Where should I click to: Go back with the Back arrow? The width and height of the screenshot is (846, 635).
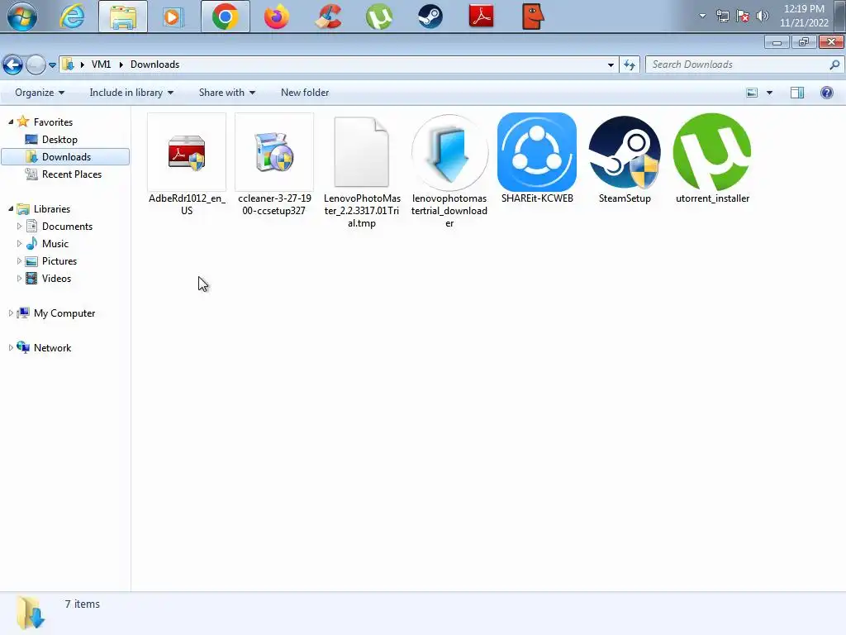(x=13, y=64)
